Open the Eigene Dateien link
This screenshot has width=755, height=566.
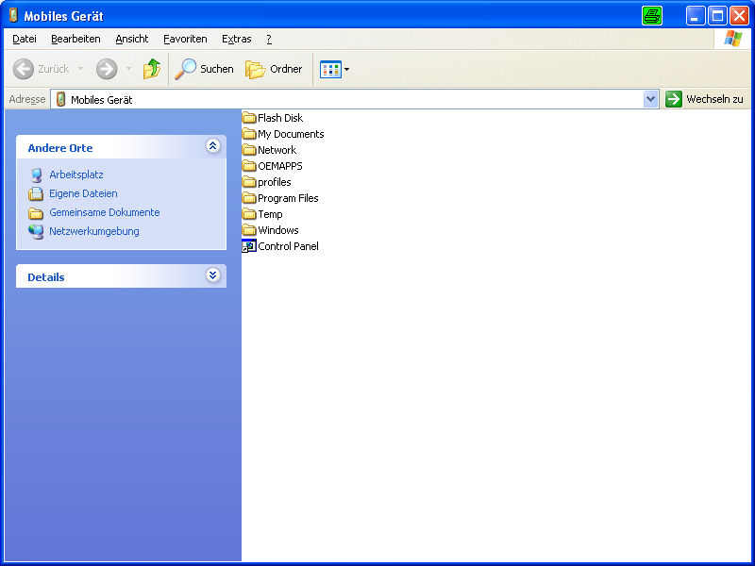[83, 193]
